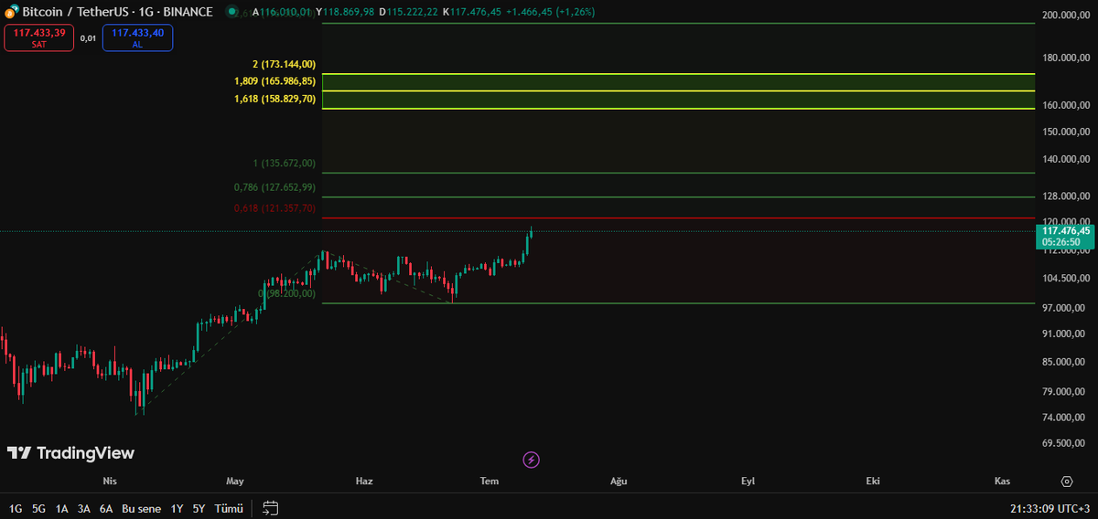Set the chart range to 6A
The height and width of the screenshot is (519, 1098).
[x=106, y=508]
